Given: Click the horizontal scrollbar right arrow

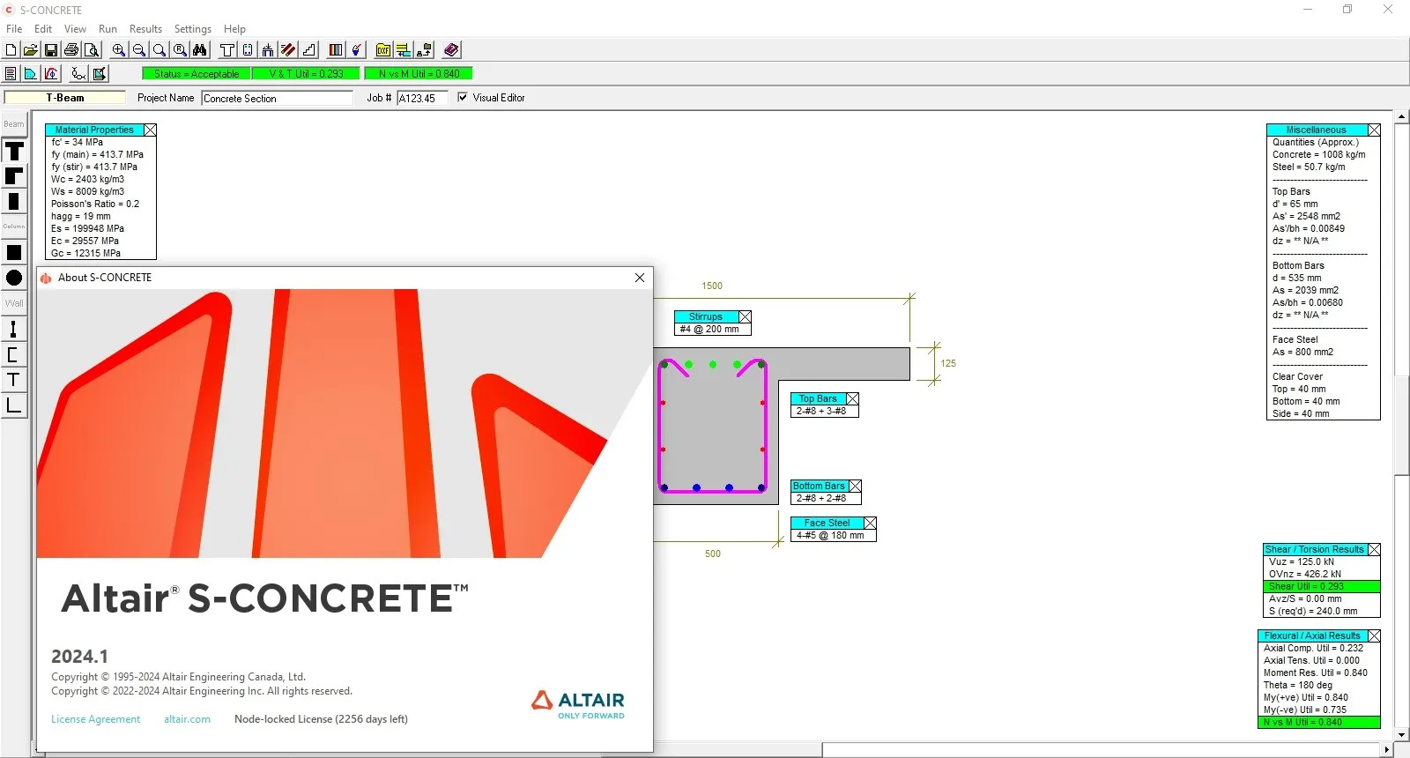Looking at the screenshot, I should tap(1387, 750).
